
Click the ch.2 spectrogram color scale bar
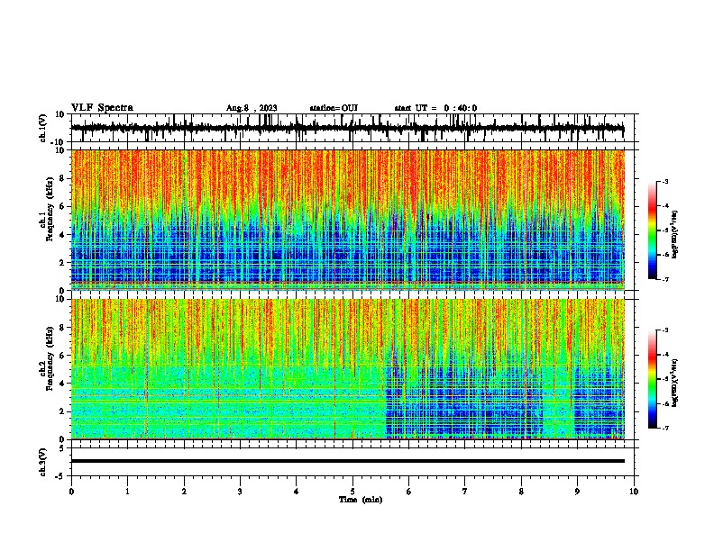652,379
